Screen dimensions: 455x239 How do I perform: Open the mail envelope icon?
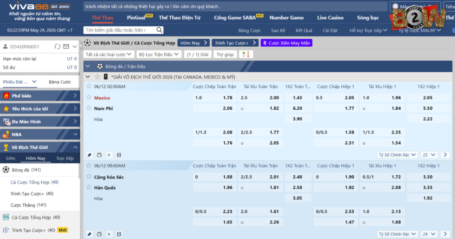coord(66,46)
